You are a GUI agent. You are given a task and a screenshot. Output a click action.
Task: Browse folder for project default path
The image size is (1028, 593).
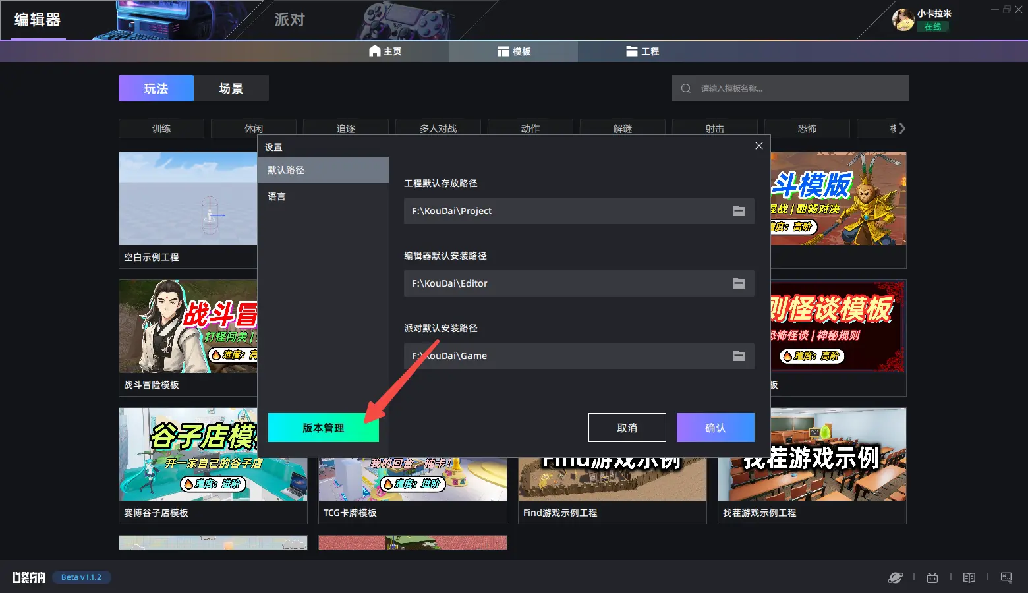[x=738, y=211]
